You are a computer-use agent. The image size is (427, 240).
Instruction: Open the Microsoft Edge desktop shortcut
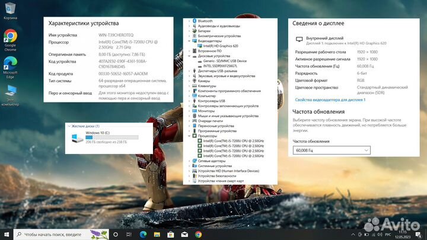pyautogui.click(x=10, y=68)
